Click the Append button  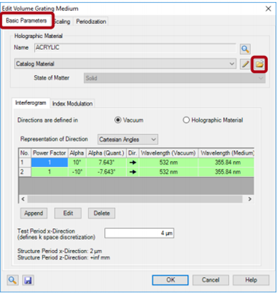34,214
